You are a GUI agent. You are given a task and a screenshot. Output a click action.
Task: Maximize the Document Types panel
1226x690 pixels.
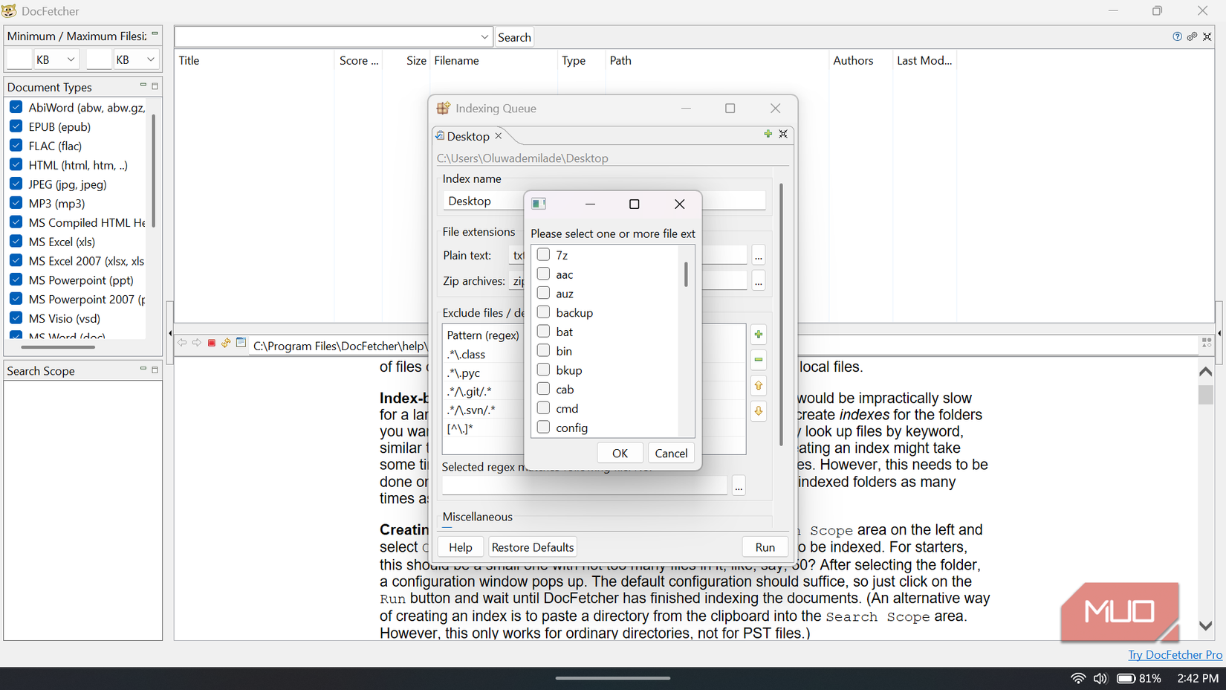click(155, 86)
